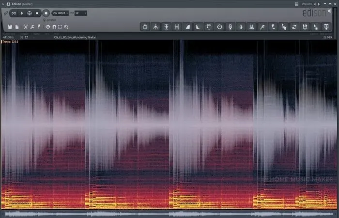
Task: Start playback with the play button
Action: [x=22, y=13]
